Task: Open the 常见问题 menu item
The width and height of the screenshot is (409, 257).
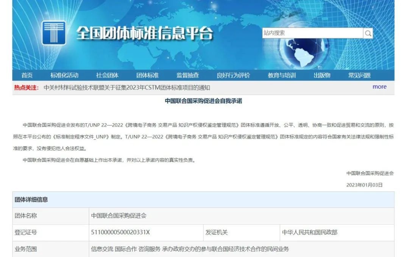Action: click(x=359, y=75)
